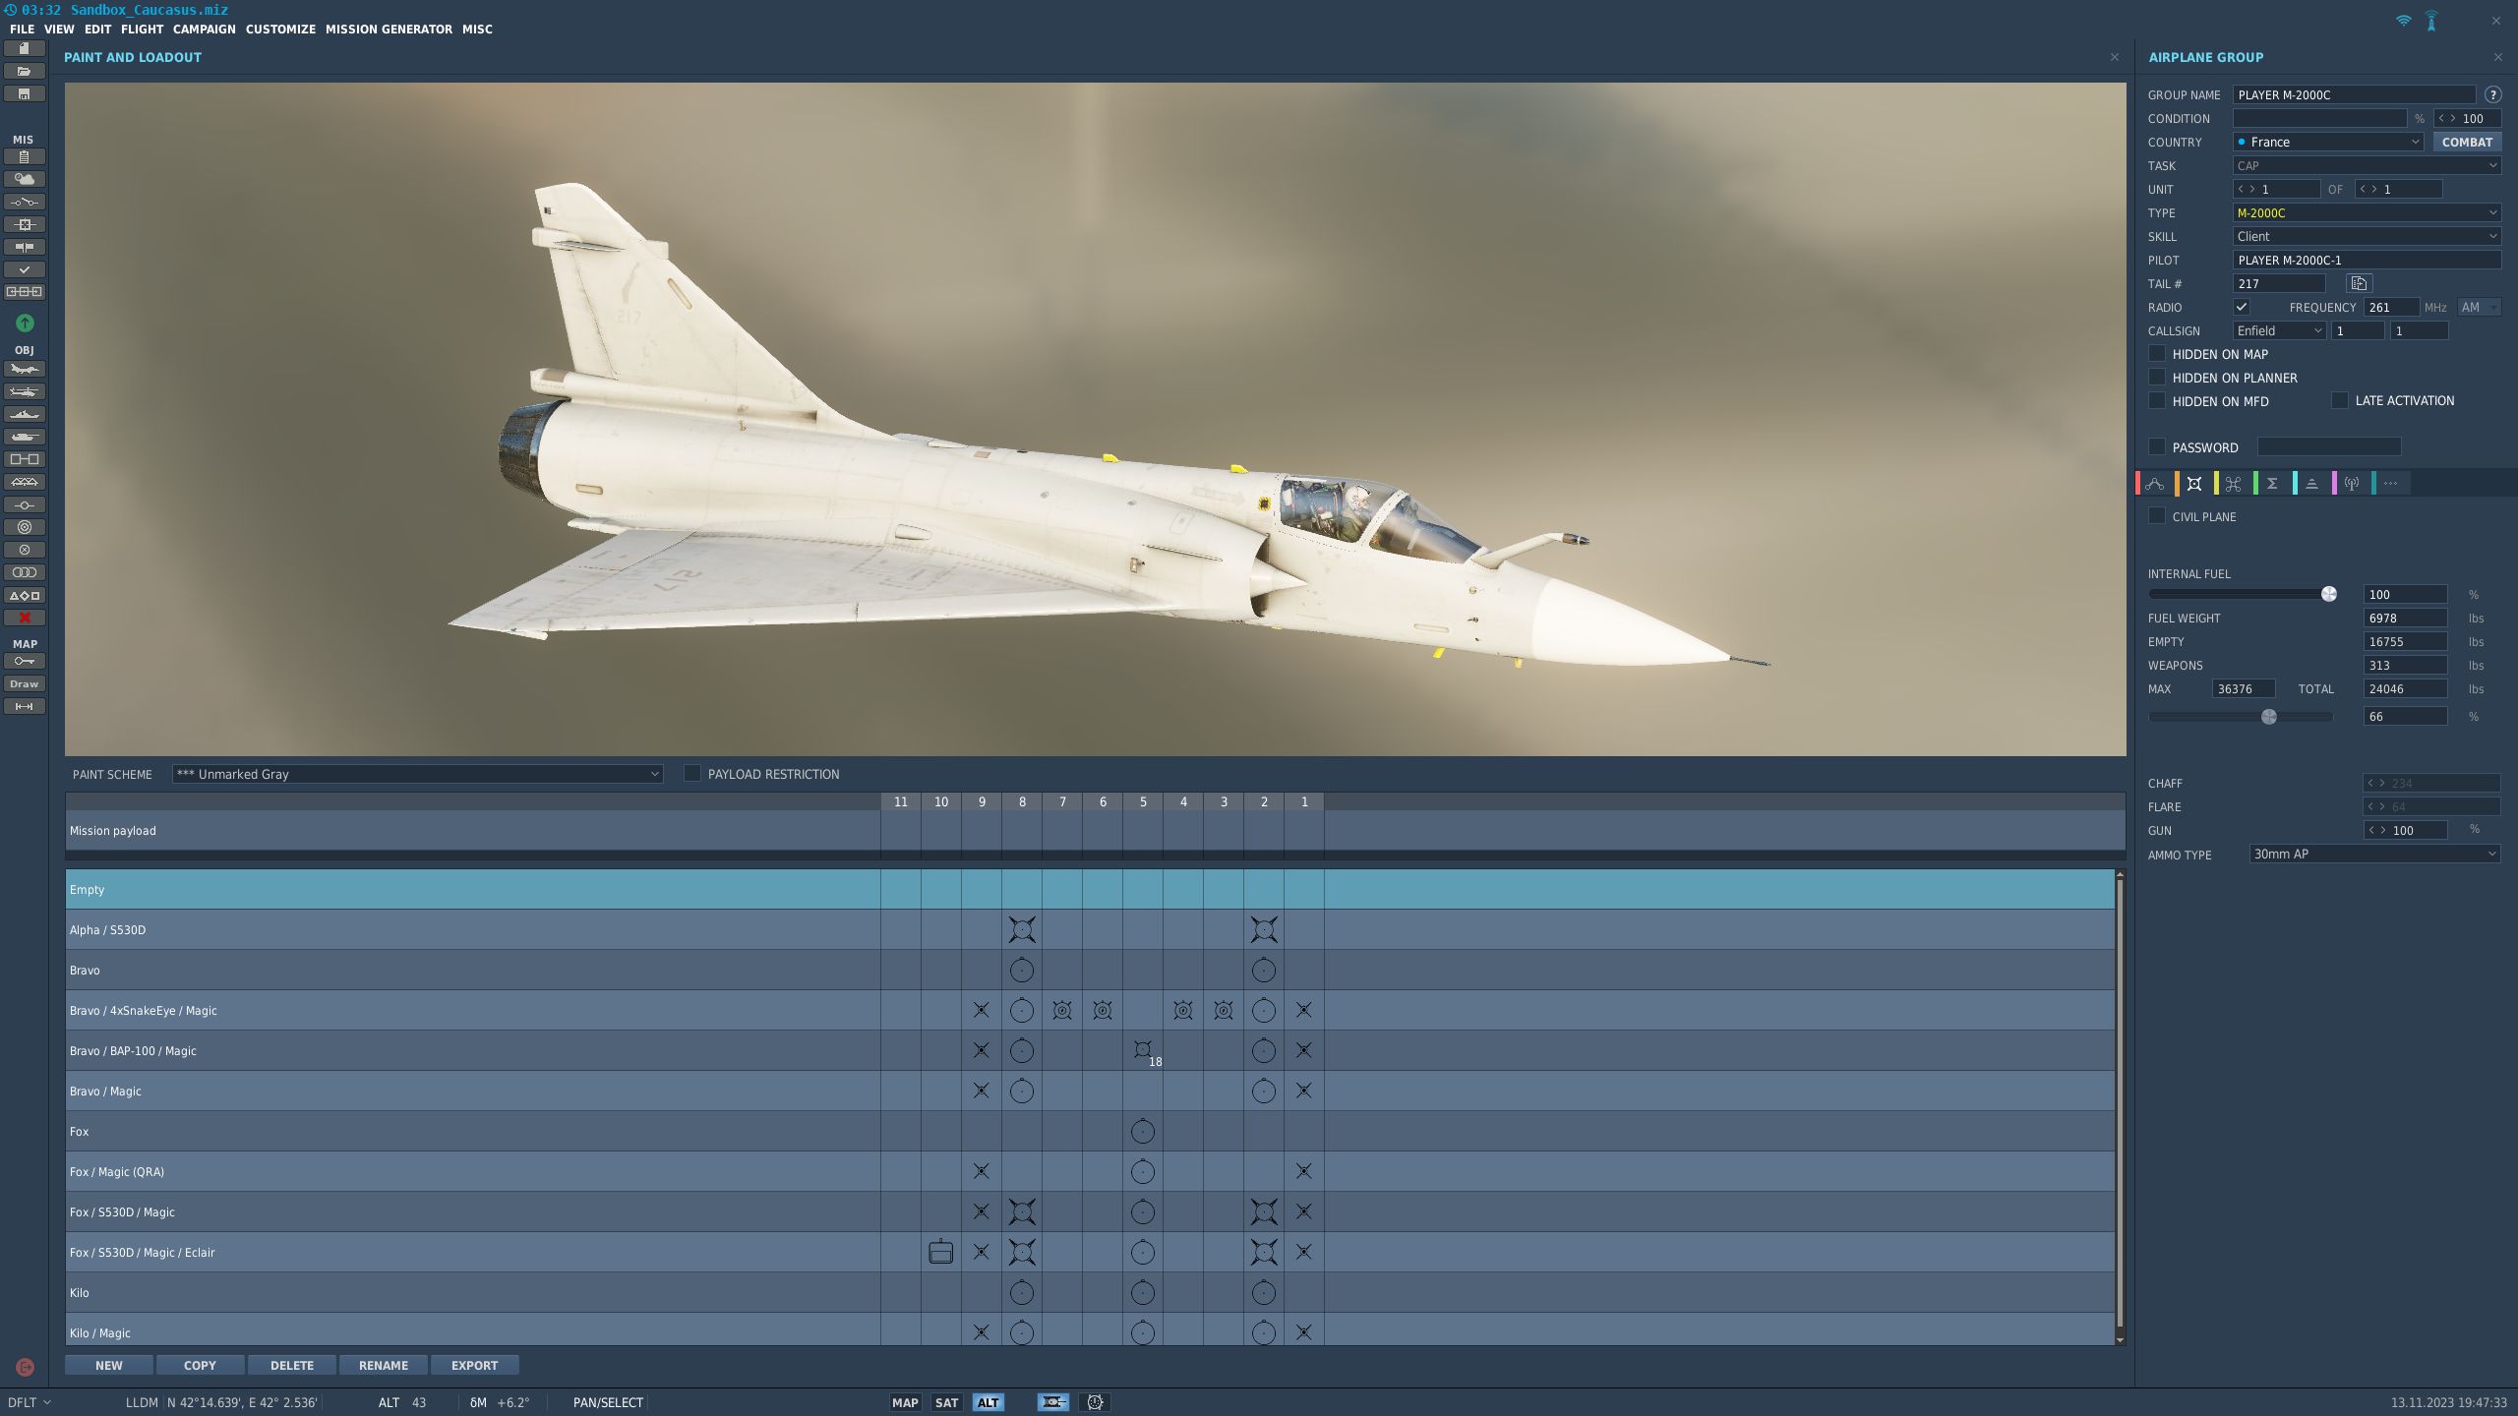Open the Ammo Type dropdown
Image resolution: width=2518 pixels, height=1416 pixels.
tap(2373, 855)
